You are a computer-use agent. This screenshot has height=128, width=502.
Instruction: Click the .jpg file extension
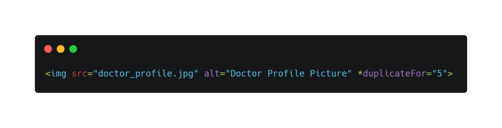pos(183,74)
